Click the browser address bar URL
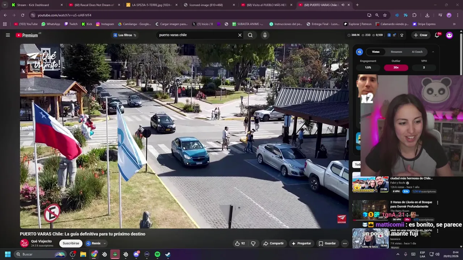The width and height of the screenshot is (463, 260). (x=64, y=15)
